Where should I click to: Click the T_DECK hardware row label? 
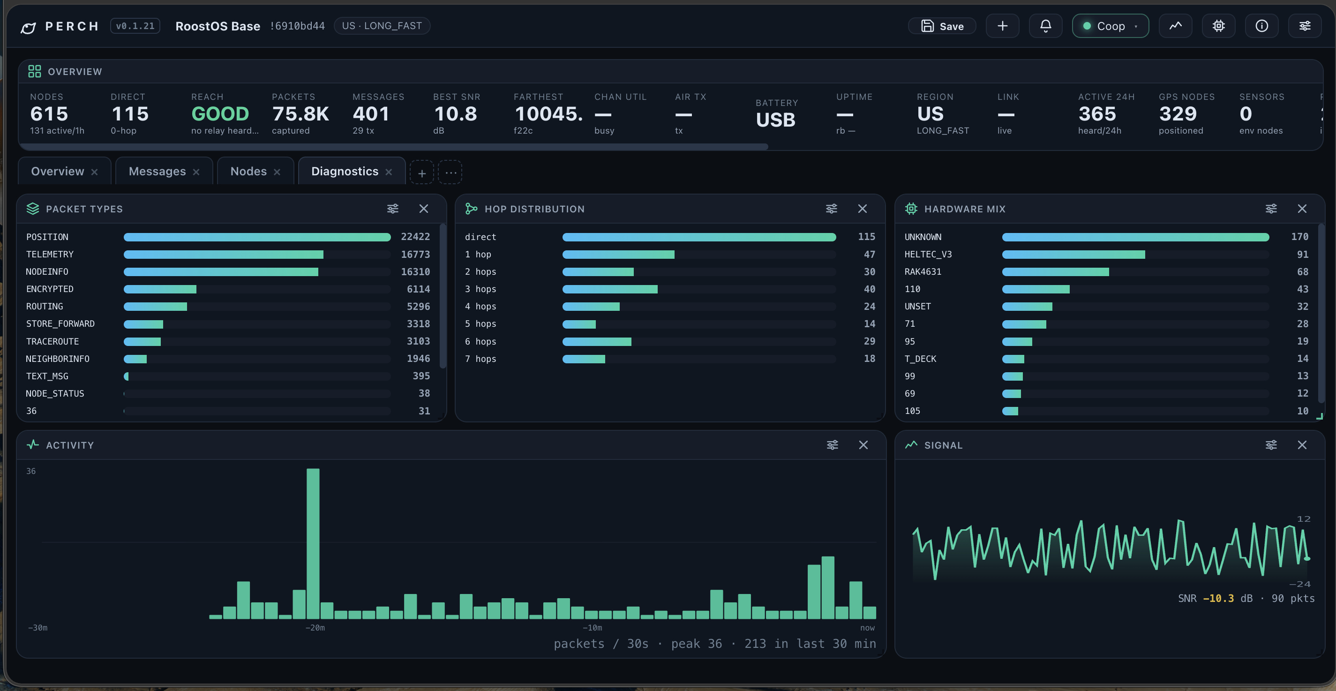920,359
